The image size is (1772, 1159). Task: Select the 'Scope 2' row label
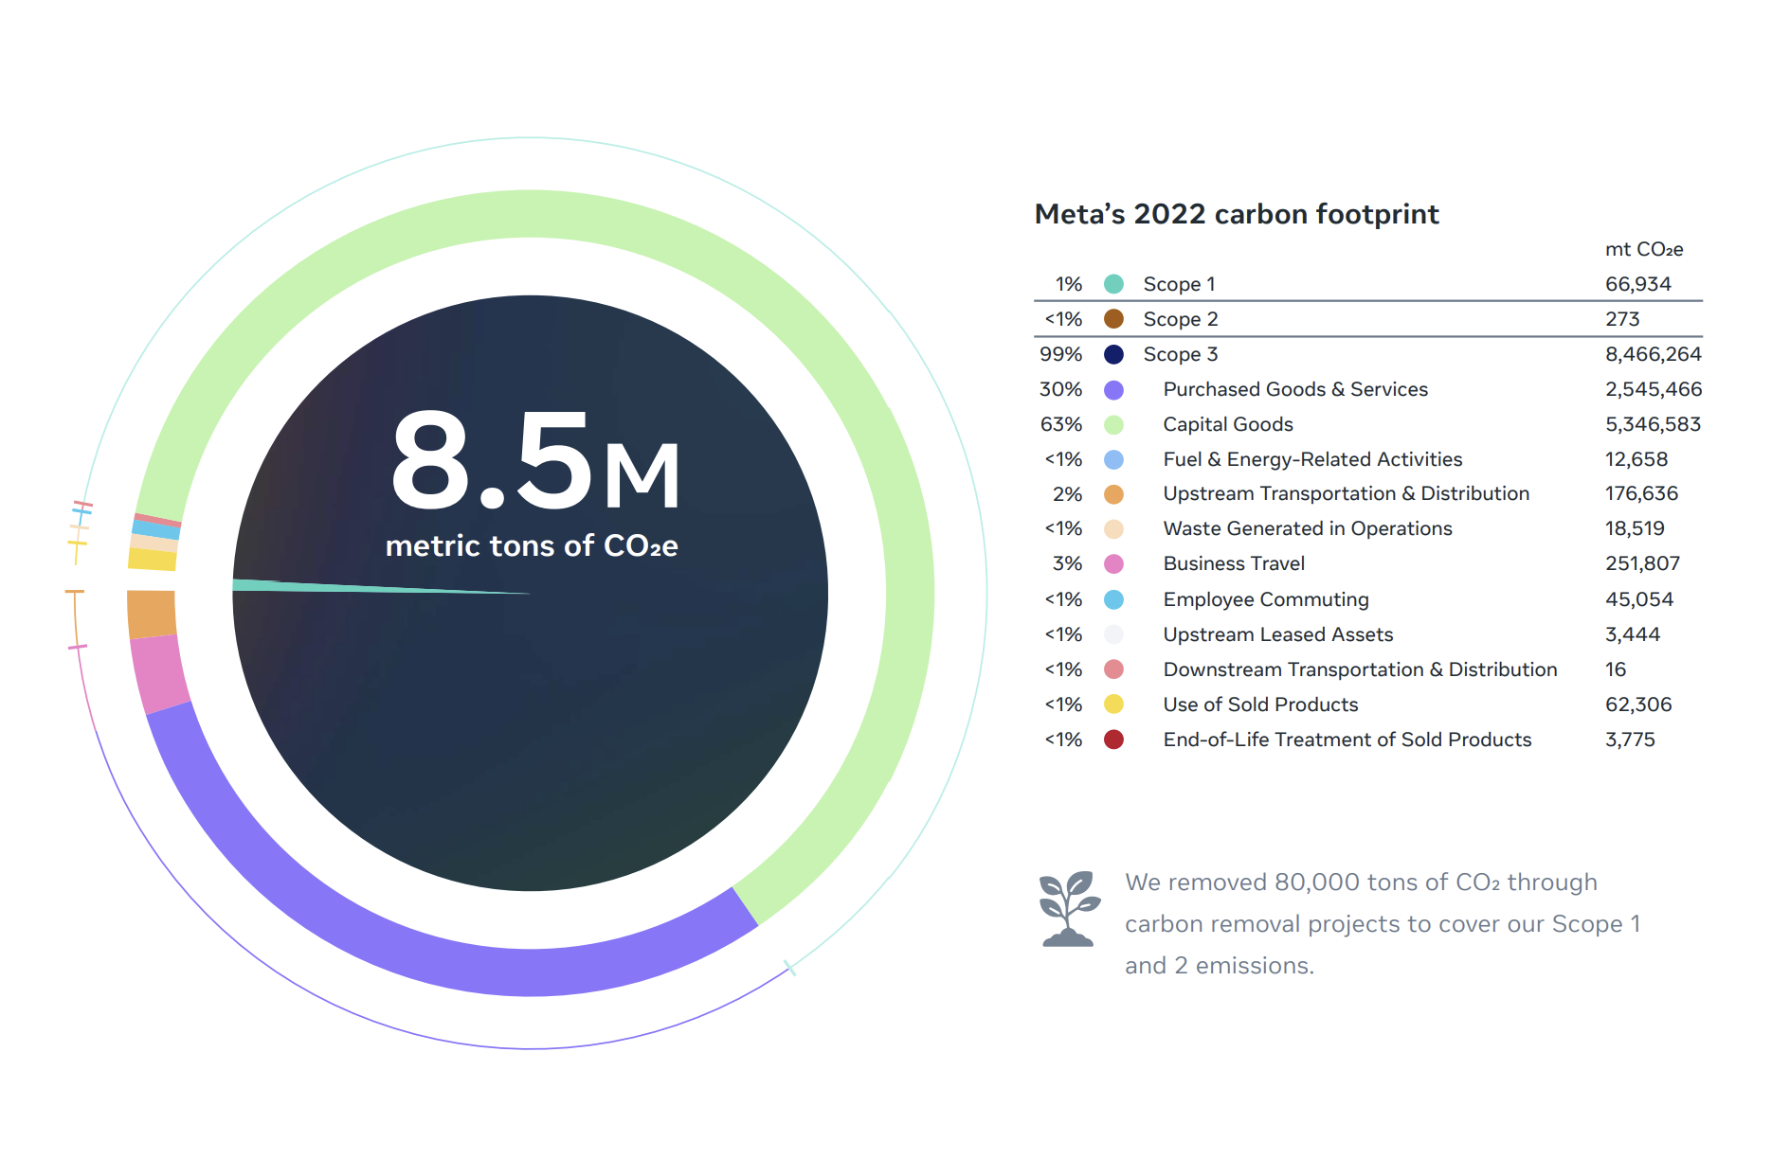click(x=1181, y=319)
